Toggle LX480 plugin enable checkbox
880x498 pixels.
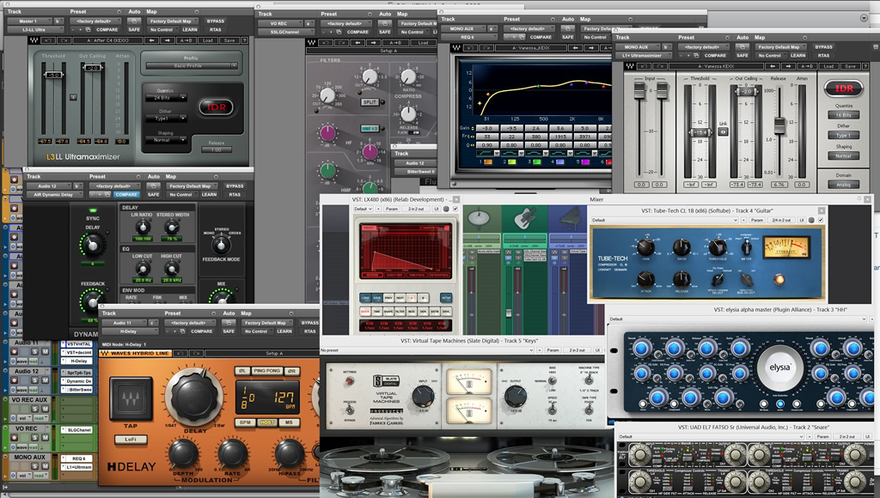point(455,209)
